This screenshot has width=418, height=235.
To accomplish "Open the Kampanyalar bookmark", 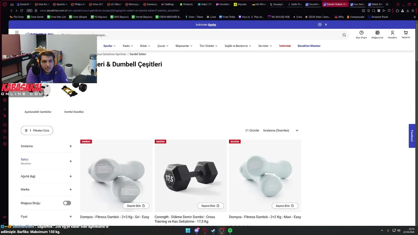I will [356, 17].
